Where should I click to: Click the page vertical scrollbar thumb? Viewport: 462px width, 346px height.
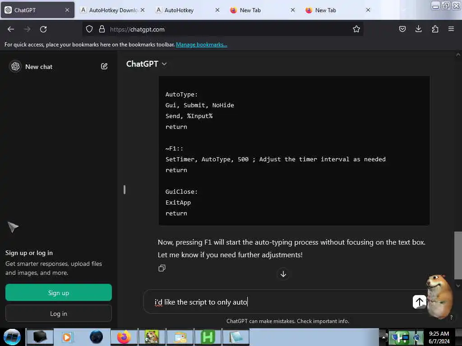coord(458,255)
